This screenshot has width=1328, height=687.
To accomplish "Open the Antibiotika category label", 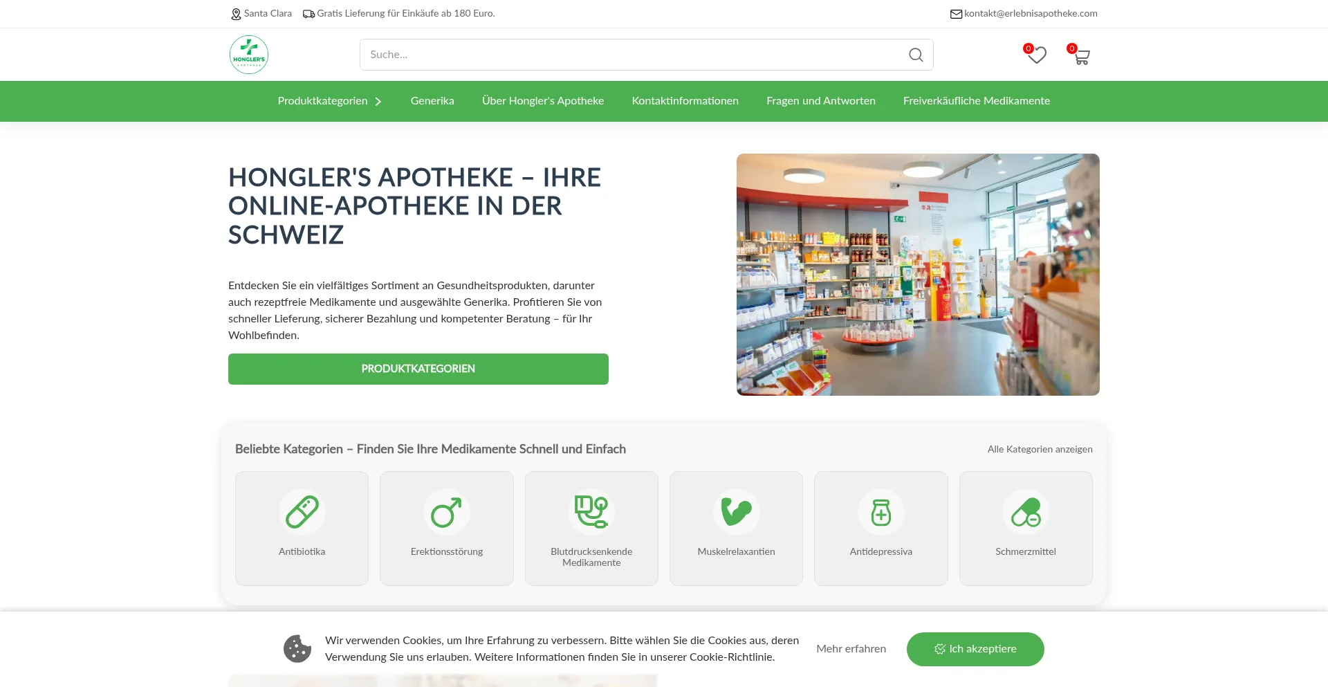I will coord(302,551).
